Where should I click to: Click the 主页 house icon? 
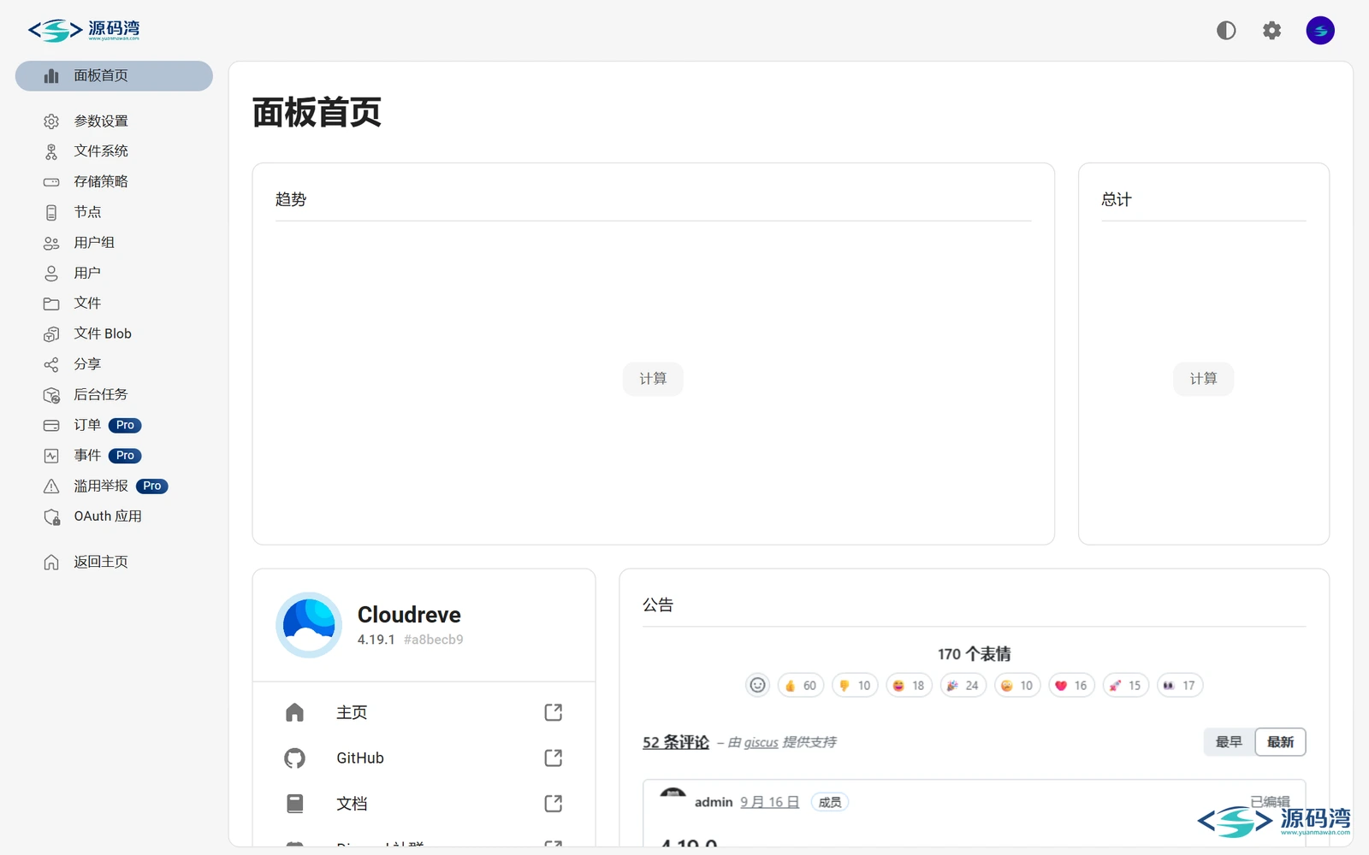[295, 712]
